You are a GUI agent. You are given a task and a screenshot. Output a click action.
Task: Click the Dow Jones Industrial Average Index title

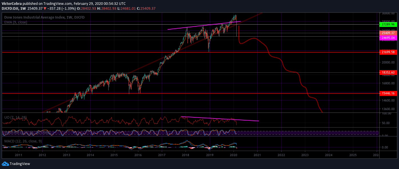(x=44, y=17)
